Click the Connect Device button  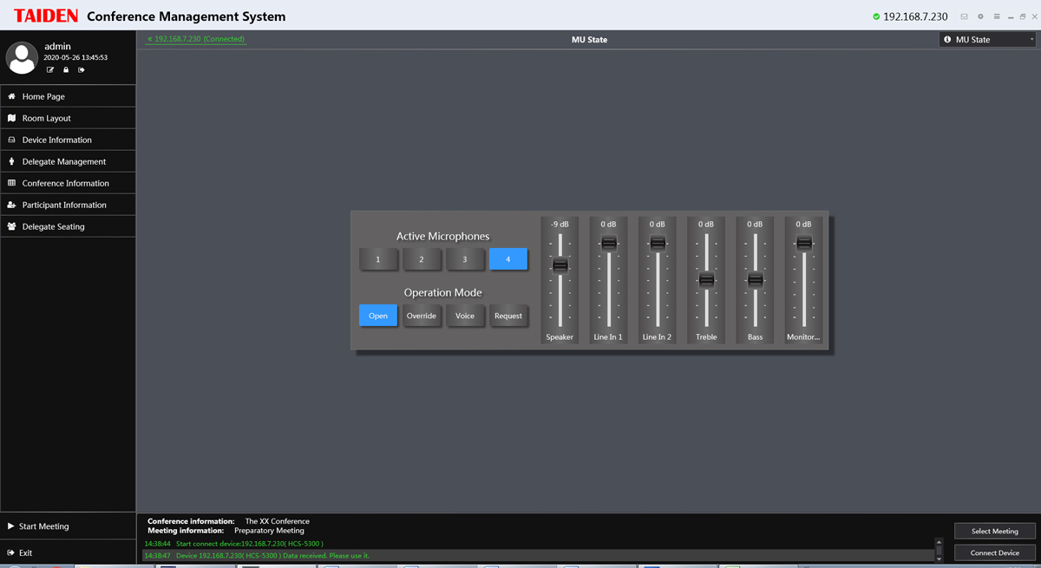[x=994, y=552]
